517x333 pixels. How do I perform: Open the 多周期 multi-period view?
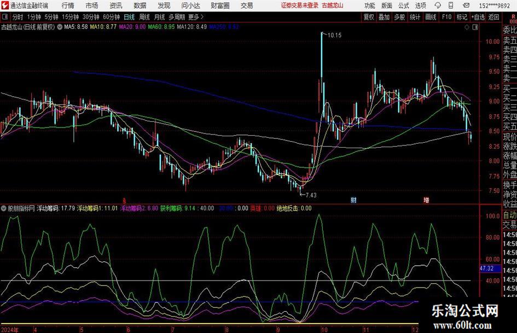[177, 17]
